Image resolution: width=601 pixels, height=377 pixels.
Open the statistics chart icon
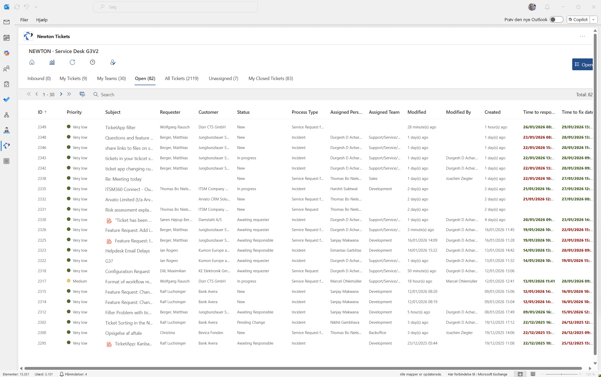point(52,62)
